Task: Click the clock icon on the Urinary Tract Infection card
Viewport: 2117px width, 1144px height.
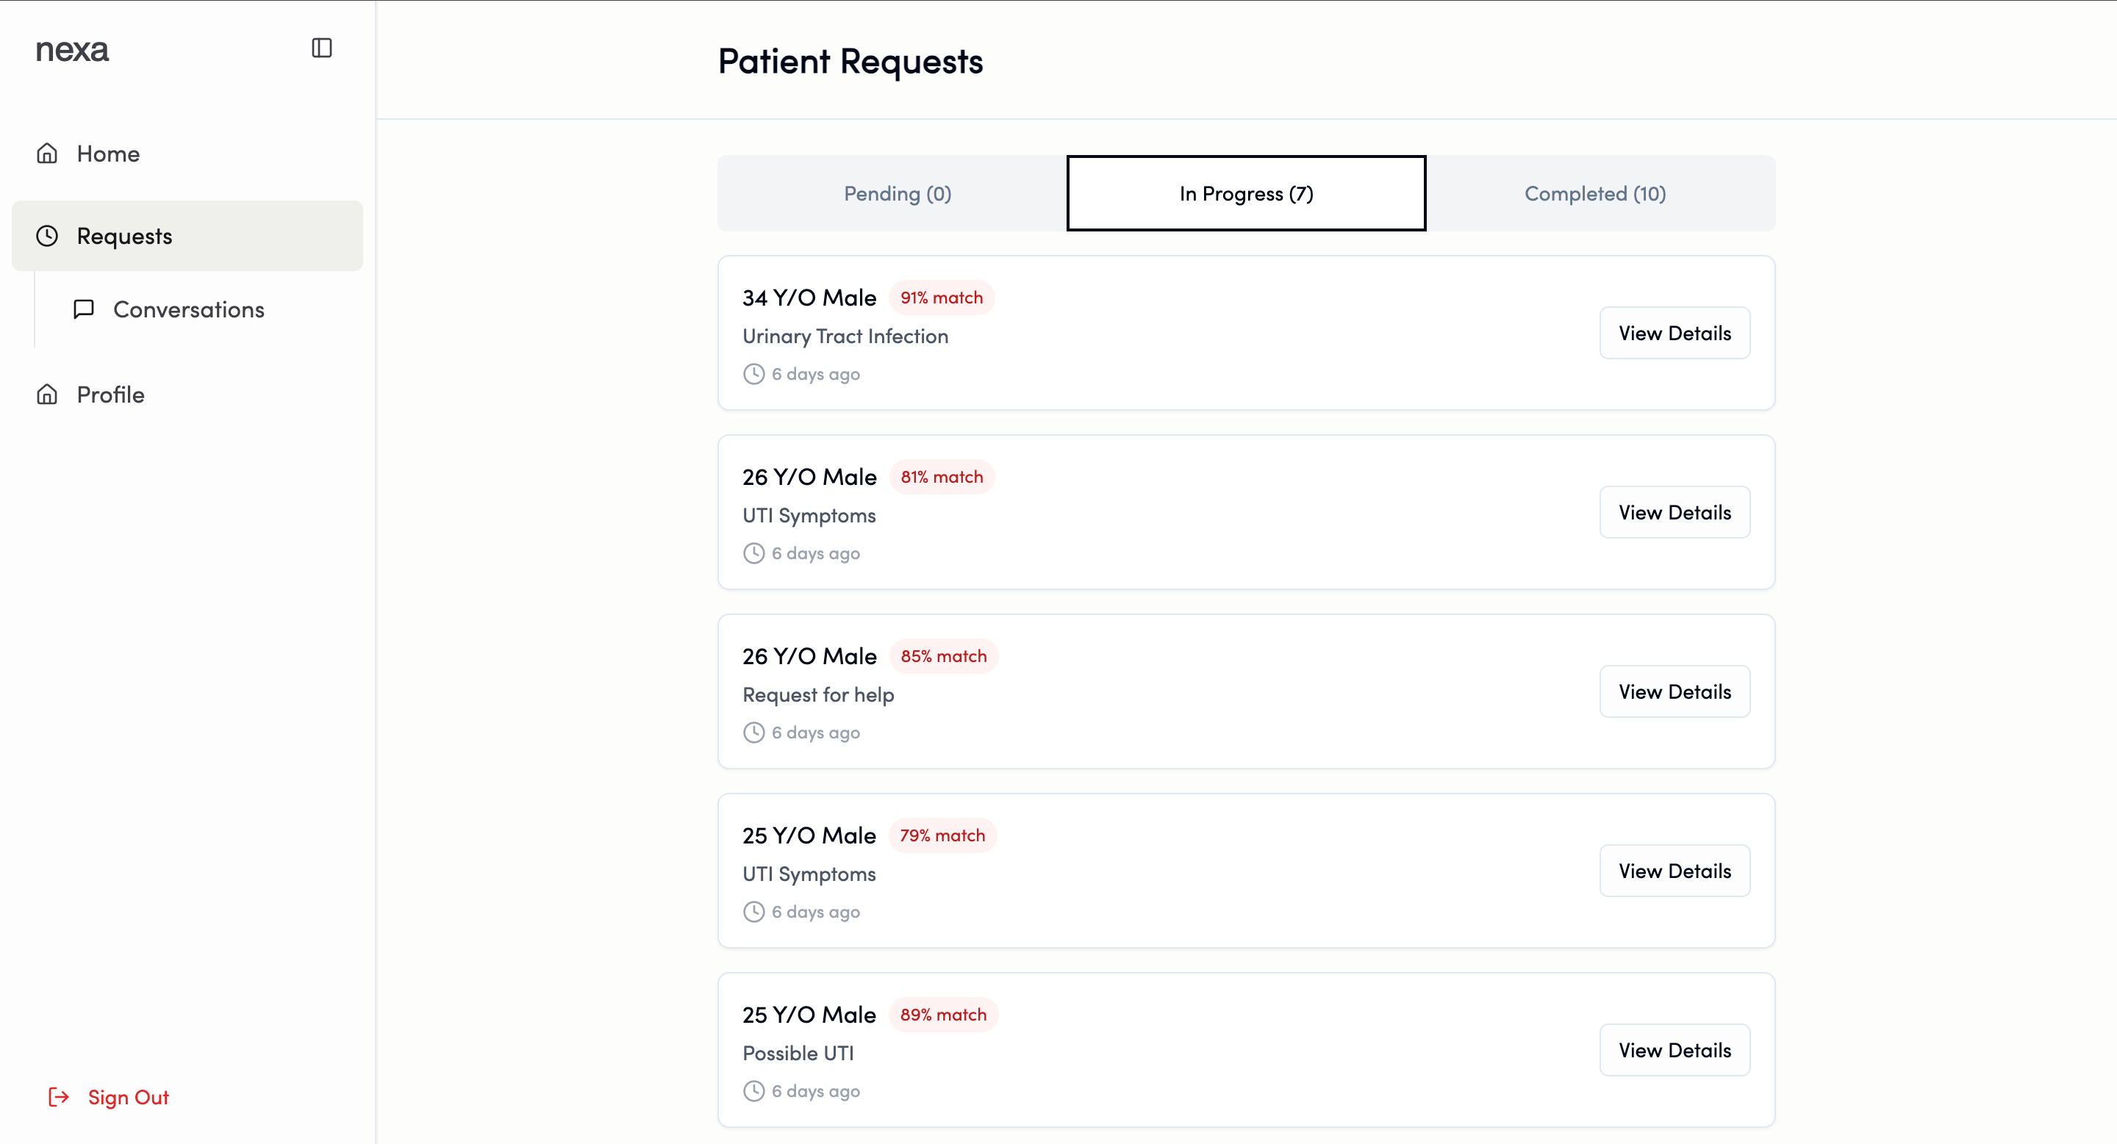Action: [x=753, y=374]
